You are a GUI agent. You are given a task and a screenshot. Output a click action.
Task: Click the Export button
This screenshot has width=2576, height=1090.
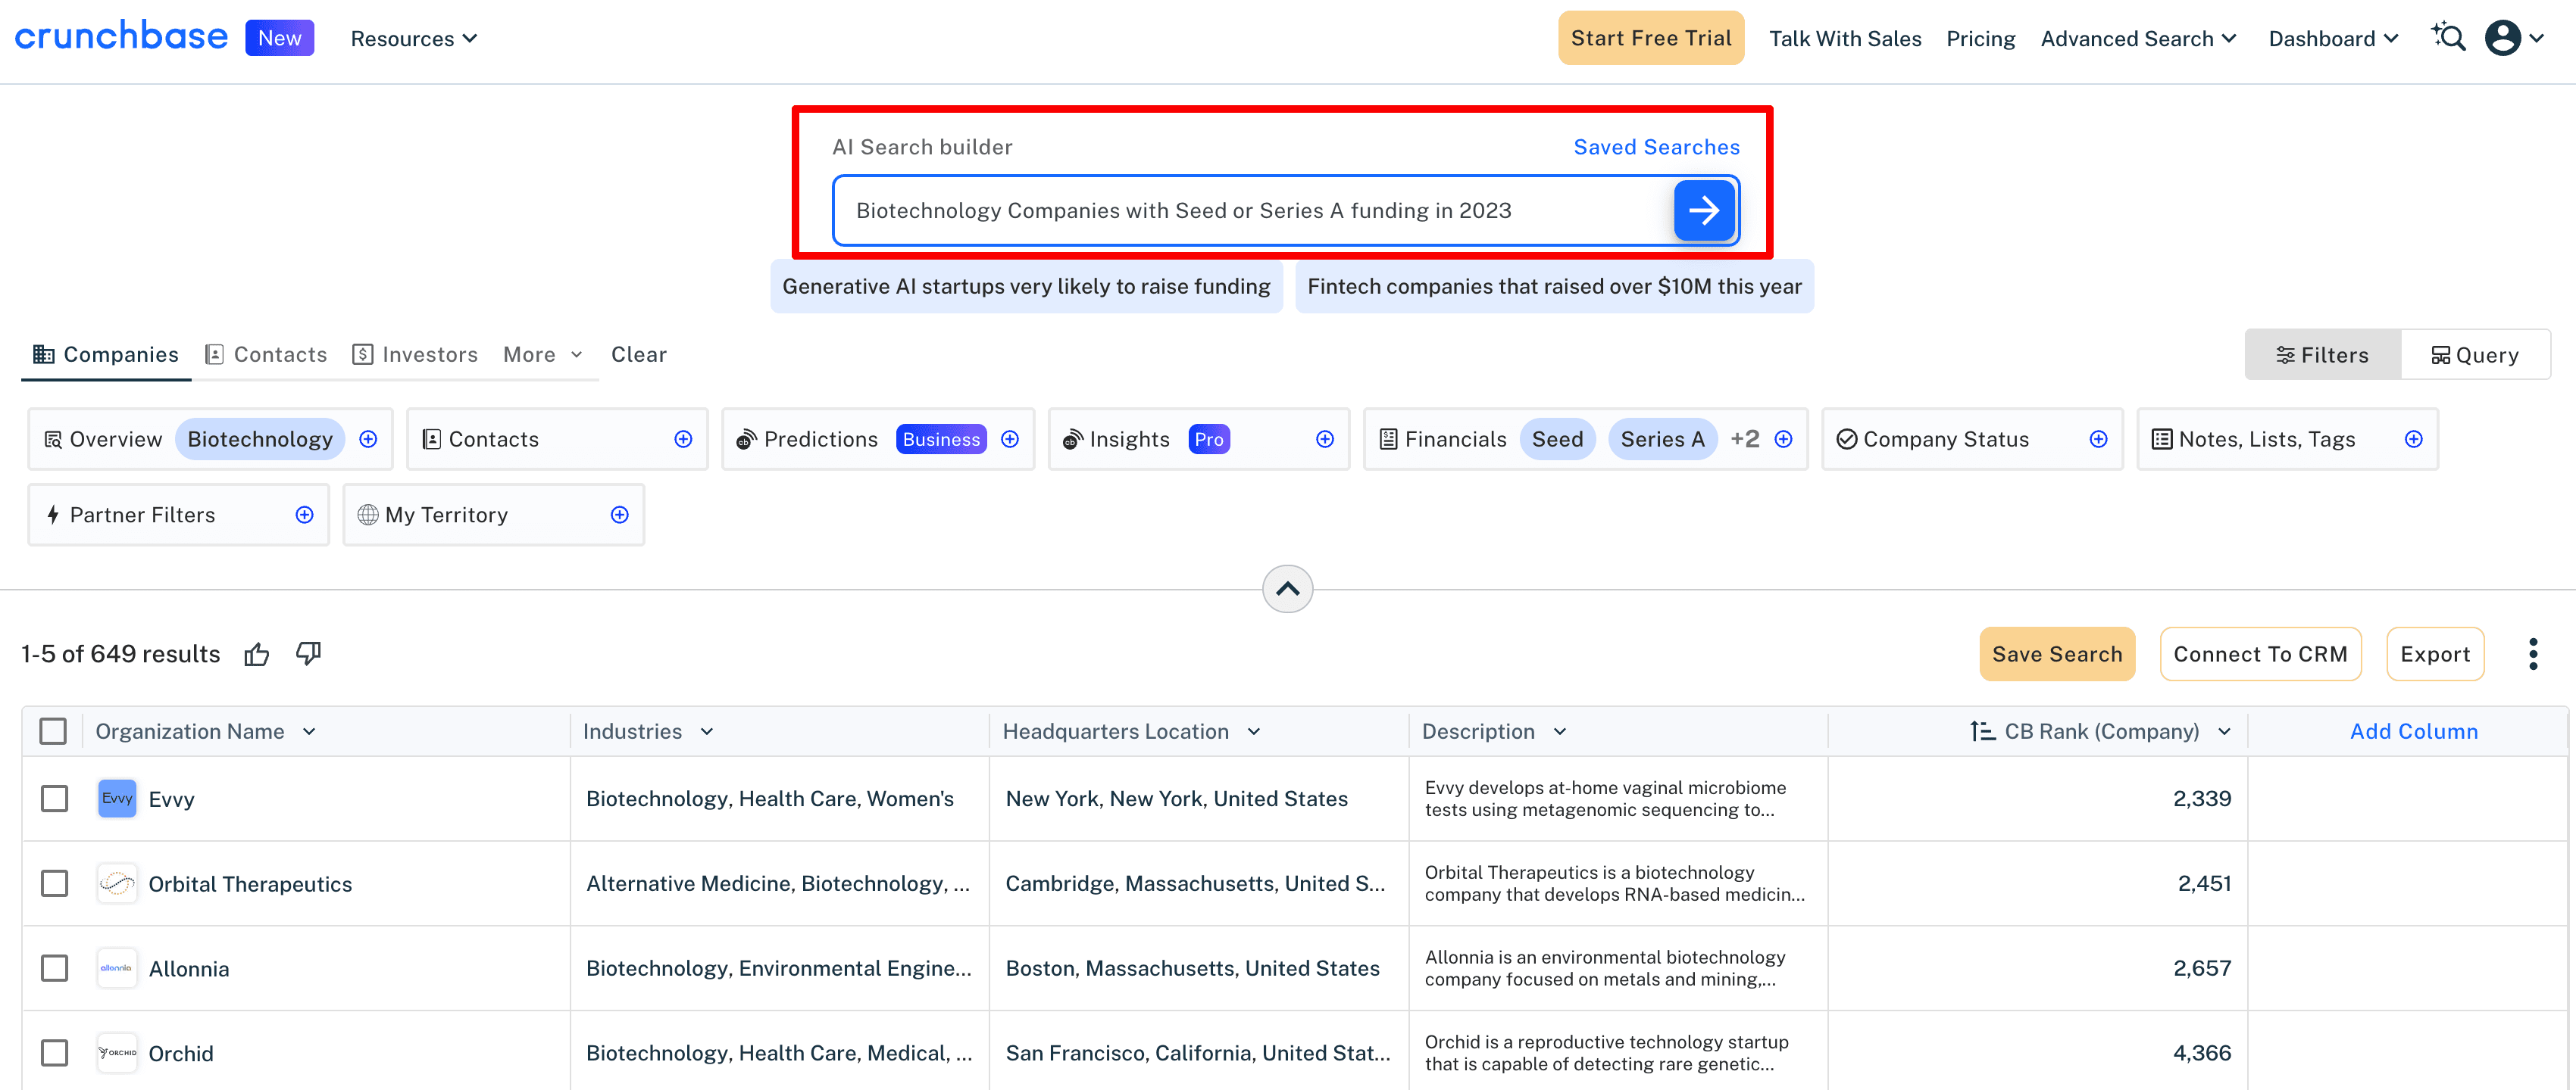[2435, 653]
